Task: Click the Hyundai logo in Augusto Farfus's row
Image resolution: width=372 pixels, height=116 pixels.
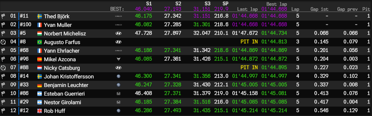Action: (x=118, y=42)
